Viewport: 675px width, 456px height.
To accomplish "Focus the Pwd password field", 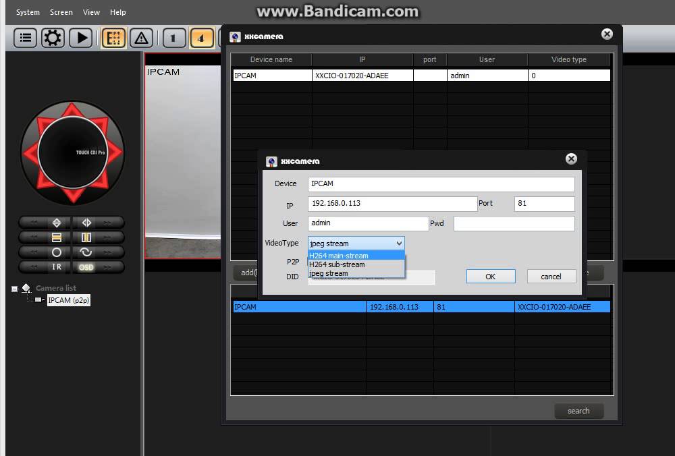I will tap(514, 223).
